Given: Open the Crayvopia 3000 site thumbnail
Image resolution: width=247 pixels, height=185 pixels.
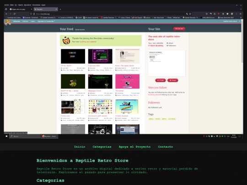Looking at the screenshot, I should pos(100,56).
